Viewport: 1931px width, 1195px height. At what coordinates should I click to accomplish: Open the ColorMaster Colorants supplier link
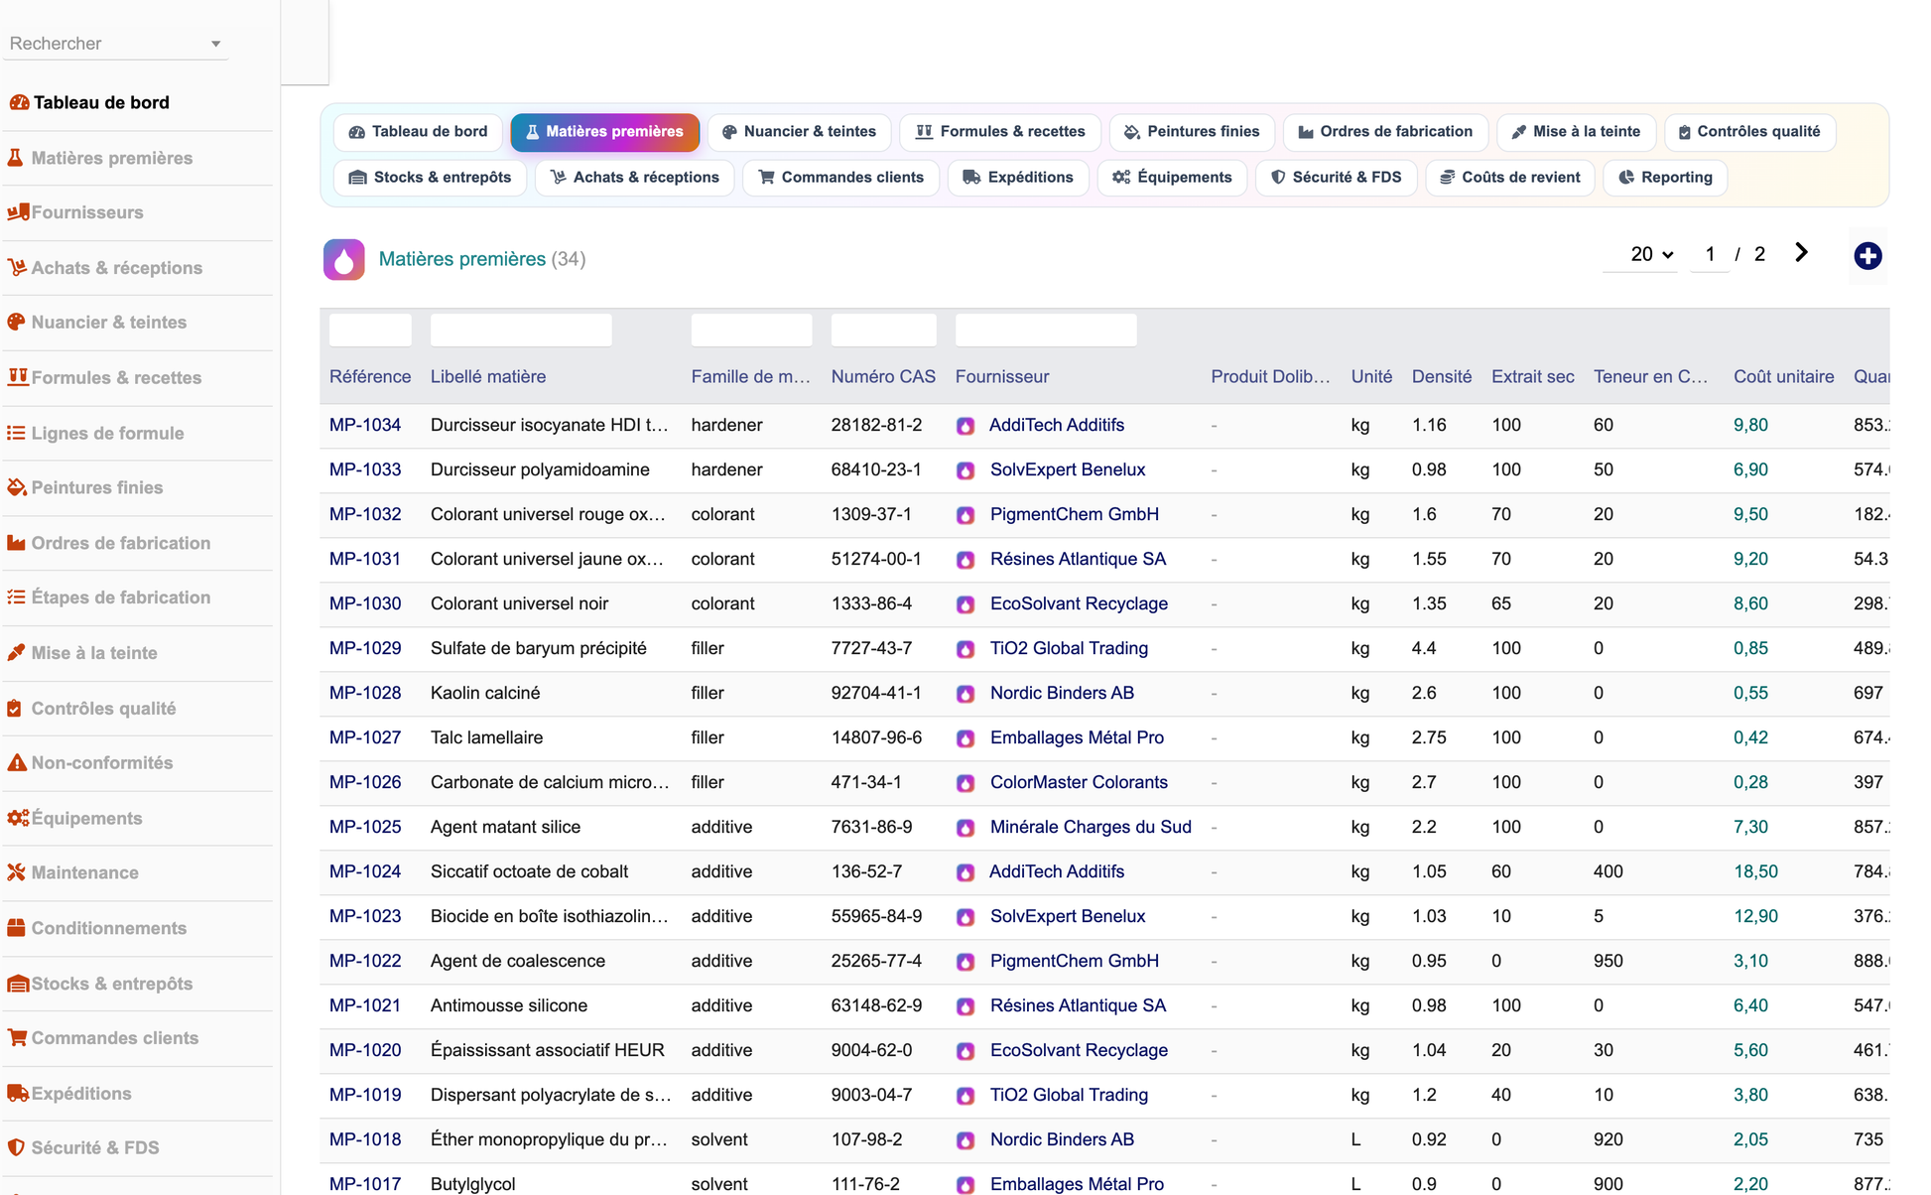pyautogui.click(x=1079, y=782)
